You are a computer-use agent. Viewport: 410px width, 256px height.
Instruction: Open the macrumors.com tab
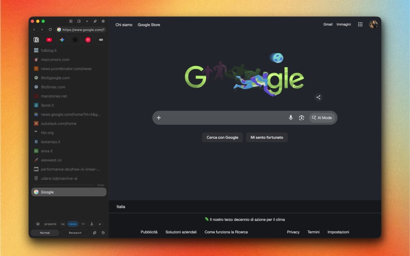(69, 59)
